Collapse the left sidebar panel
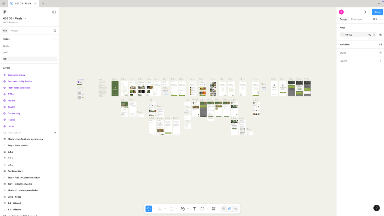The image size is (384, 216). click(x=54, y=12)
